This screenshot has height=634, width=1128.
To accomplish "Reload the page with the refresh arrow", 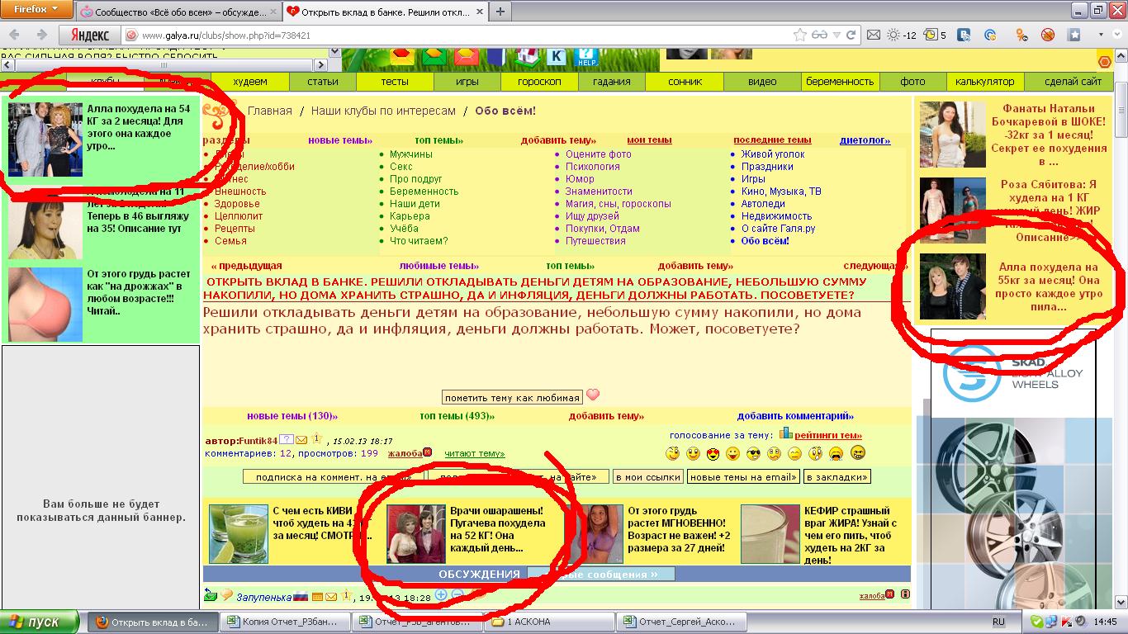I will 851,35.
